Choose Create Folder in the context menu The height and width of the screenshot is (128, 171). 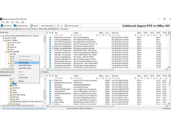pos(27,77)
